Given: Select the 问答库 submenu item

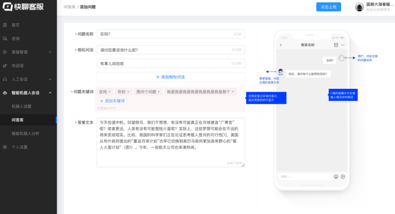Looking at the screenshot, I should pos(28,120).
